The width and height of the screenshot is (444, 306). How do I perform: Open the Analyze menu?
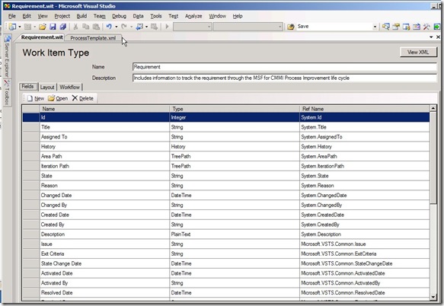[x=193, y=16]
